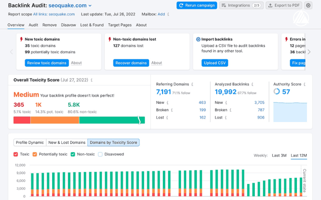Image resolution: width=321 pixels, height=200 pixels.
Task: Click the red toxic segment of toxicity bar
Action: click(x=22, y=120)
